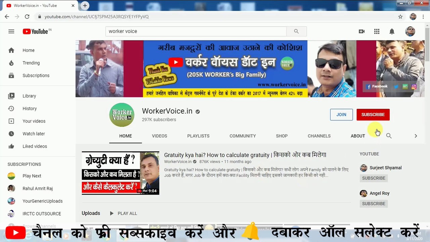Open Chrome's three-dot menu
The height and width of the screenshot is (242, 430).
point(424,16)
